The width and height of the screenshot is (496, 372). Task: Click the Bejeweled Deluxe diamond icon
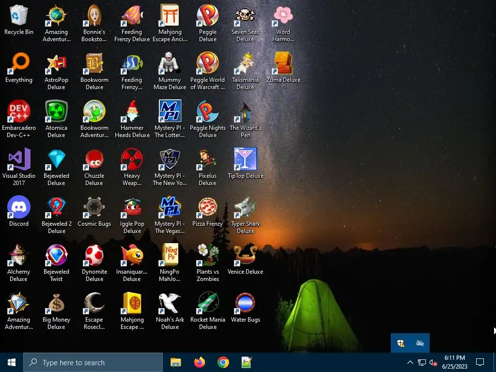pos(56,159)
